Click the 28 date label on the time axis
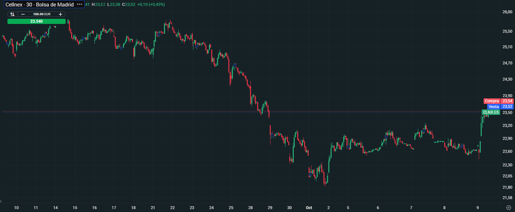The image size is (515, 212). pyautogui.click(x=250, y=208)
